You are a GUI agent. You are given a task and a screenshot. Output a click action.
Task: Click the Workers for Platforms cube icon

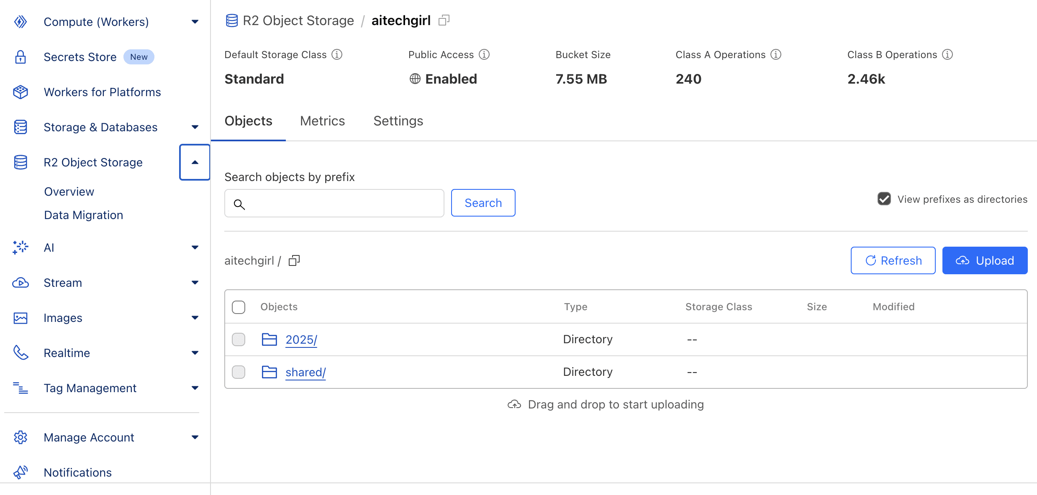[x=20, y=92]
